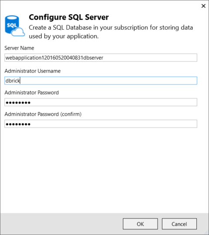Click the 'Administrator Password' label
The image size is (209, 235).
pos(32,92)
